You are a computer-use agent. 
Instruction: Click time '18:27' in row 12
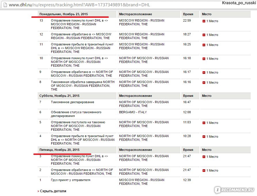click(187, 34)
